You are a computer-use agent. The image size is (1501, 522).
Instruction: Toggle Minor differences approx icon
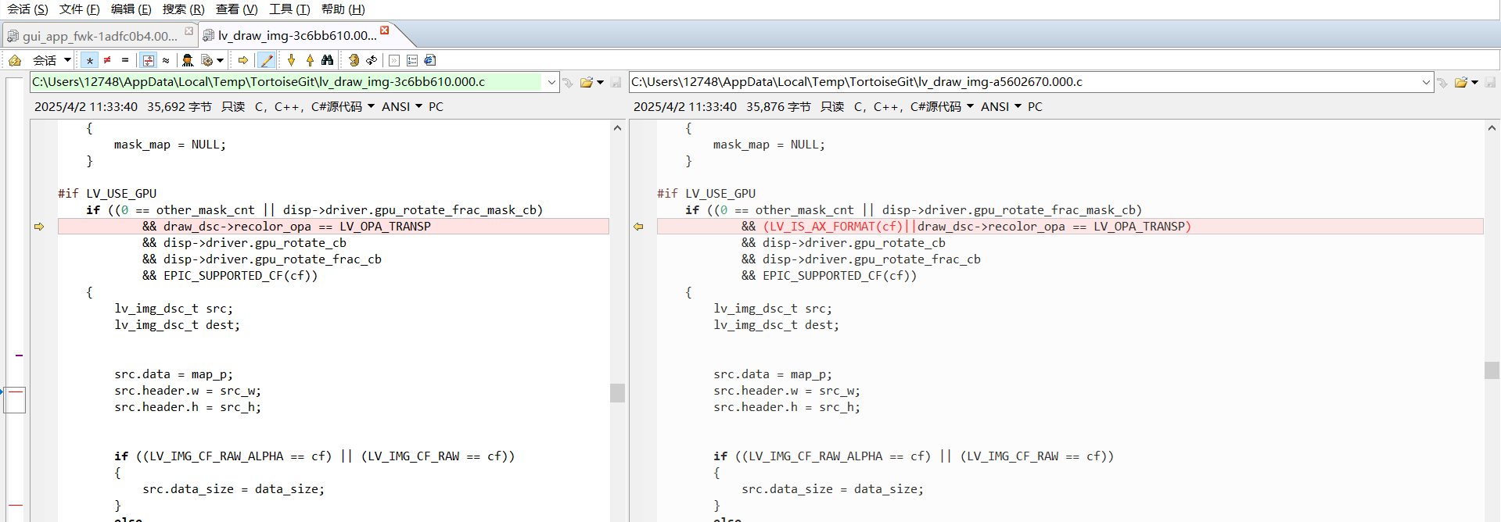point(166,60)
